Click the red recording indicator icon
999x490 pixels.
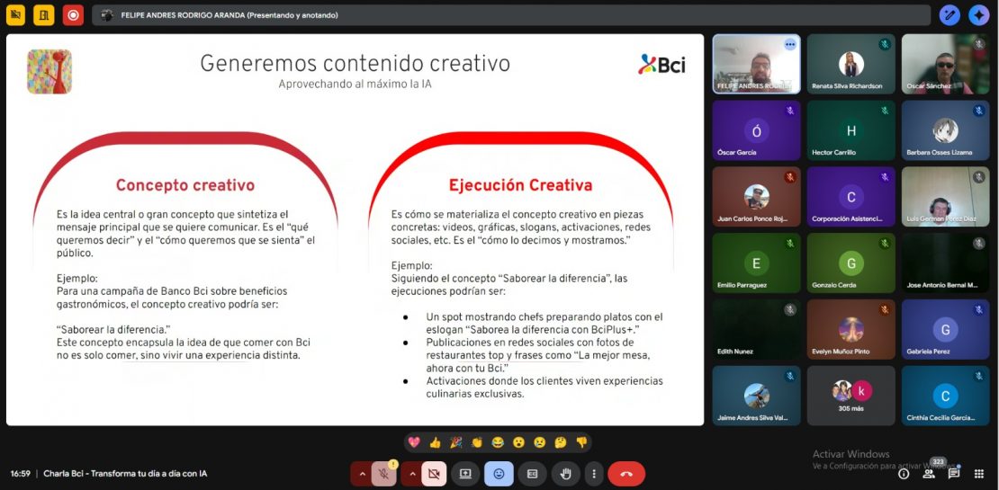73,14
